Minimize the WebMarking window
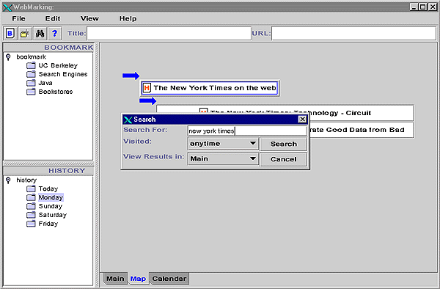 point(414,7)
